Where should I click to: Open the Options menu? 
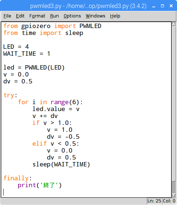coord(72,16)
